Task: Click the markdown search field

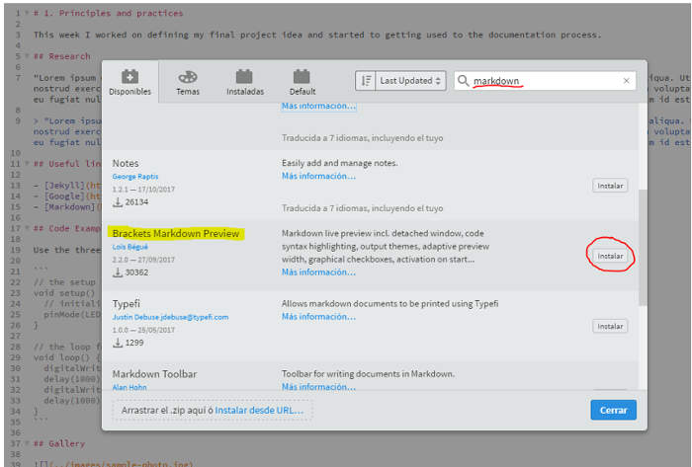Action: pos(545,81)
